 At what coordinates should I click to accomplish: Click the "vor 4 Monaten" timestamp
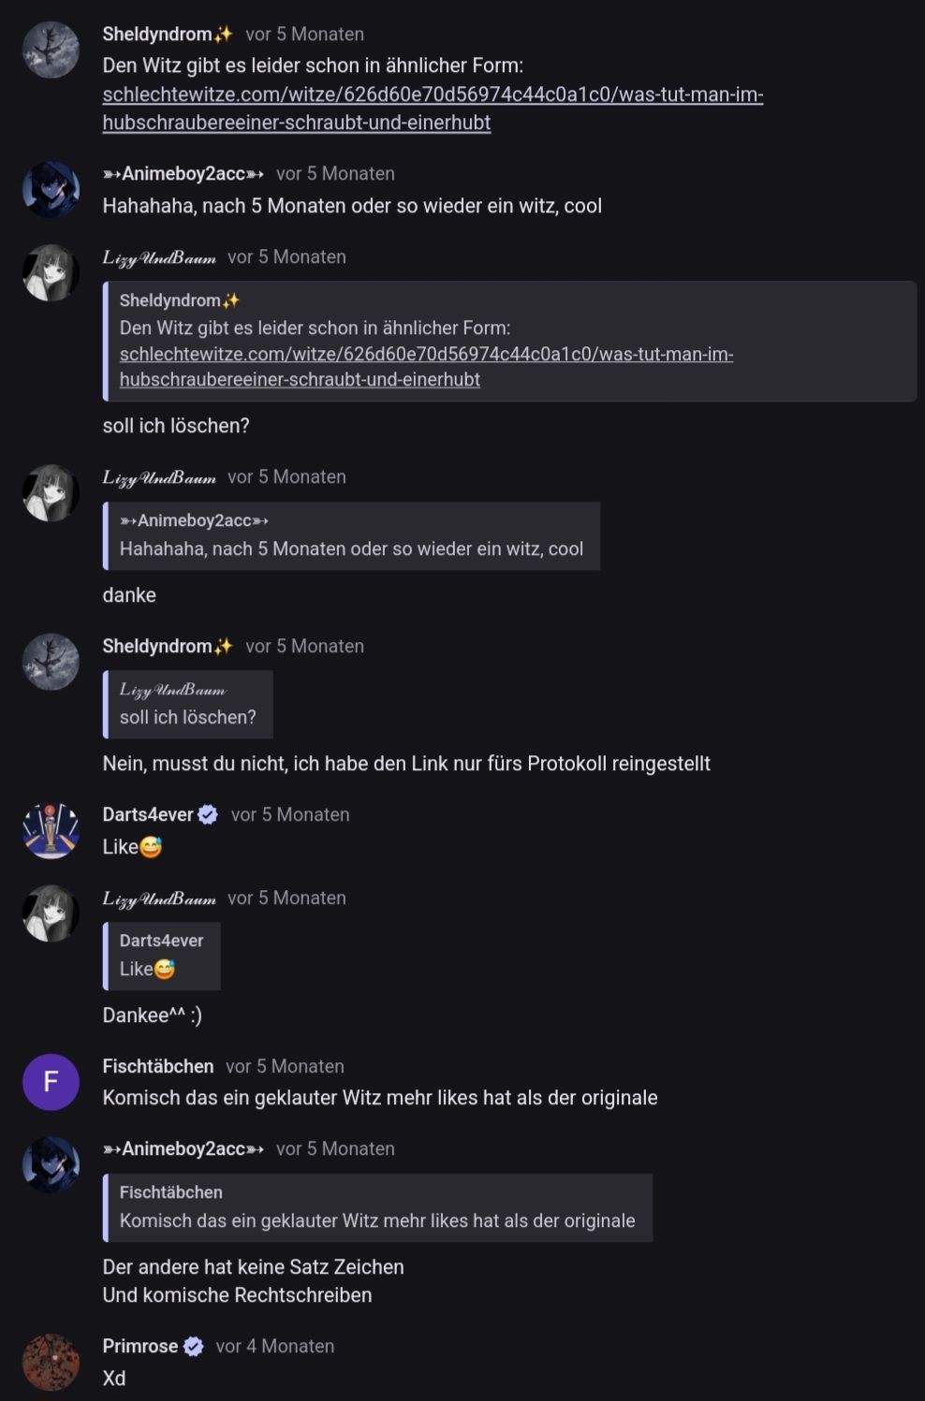coord(274,1346)
